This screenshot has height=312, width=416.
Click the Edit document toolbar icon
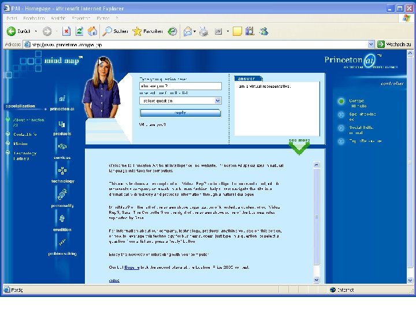point(218,32)
